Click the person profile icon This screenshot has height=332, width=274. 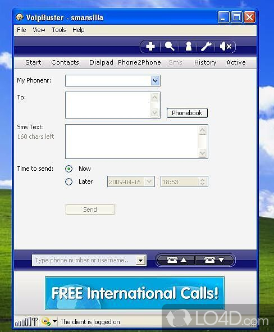point(188,47)
